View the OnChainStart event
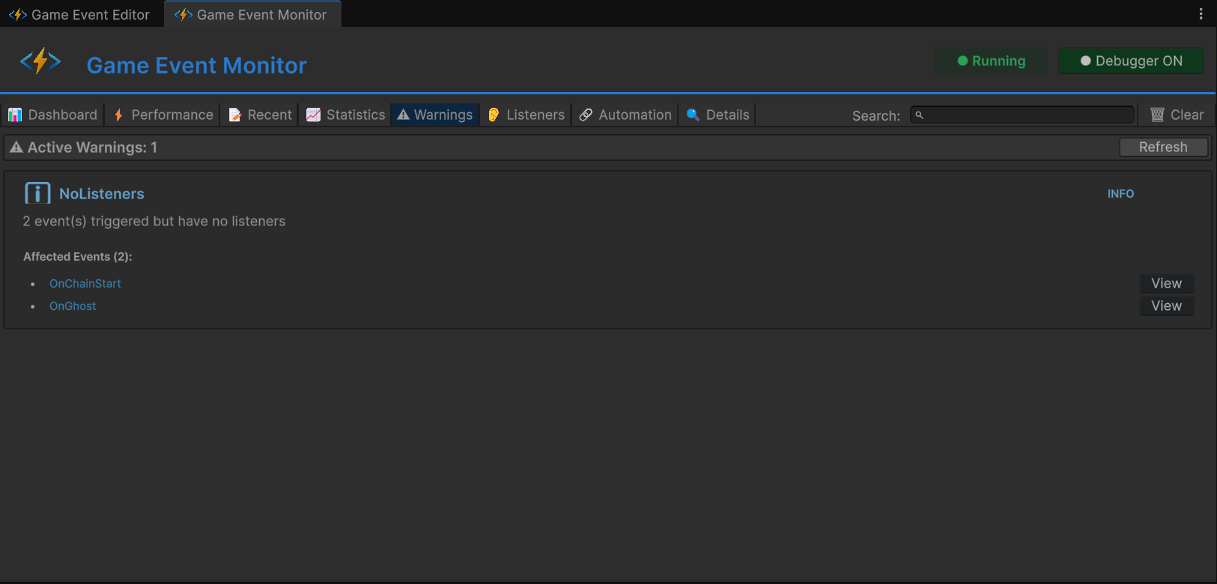The width and height of the screenshot is (1217, 584). pyautogui.click(x=1166, y=283)
